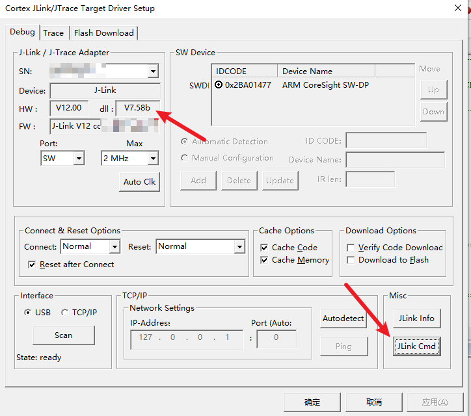Switch to the Trace tab
The height and width of the screenshot is (416, 471).
[53, 33]
